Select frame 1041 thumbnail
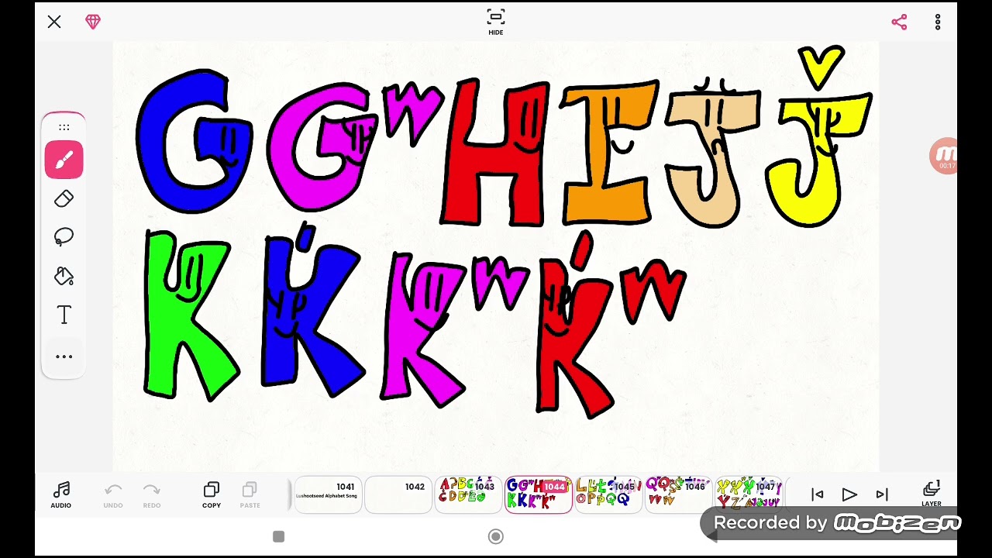 [x=328, y=494]
